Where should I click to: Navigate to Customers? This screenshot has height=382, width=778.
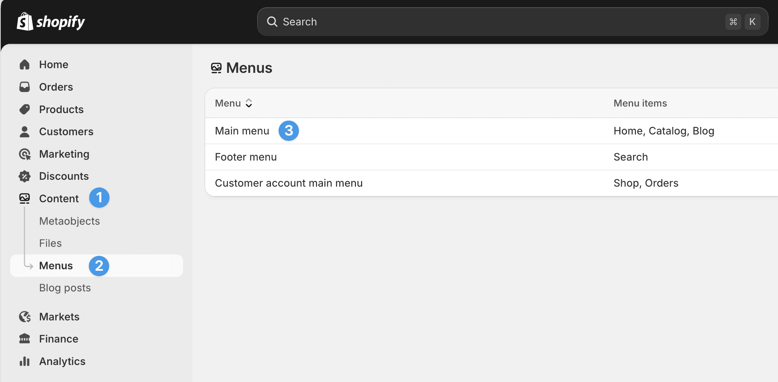click(66, 132)
